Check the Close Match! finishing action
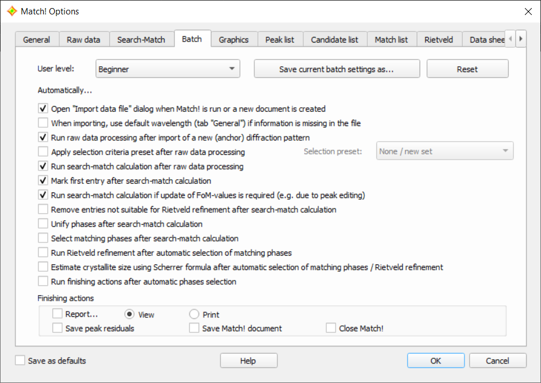The width and height of the screenshot is (541, 383). (331, 328)
